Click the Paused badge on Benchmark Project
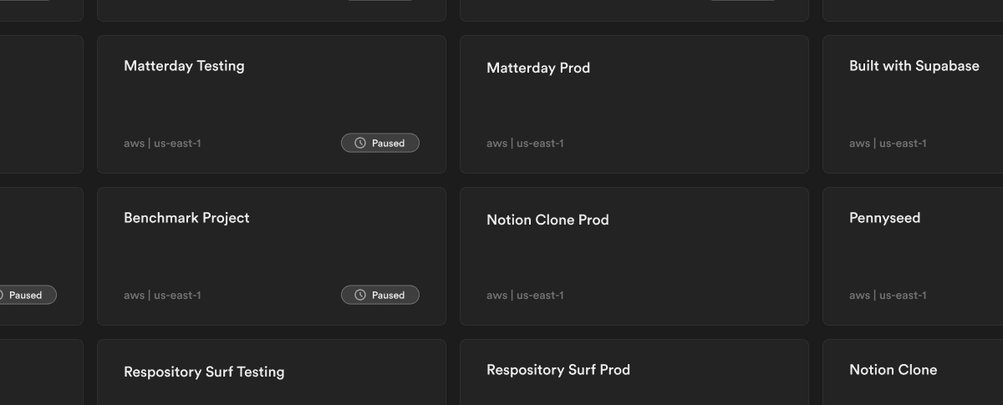1003x405 pixels. (x=380, y=296)
